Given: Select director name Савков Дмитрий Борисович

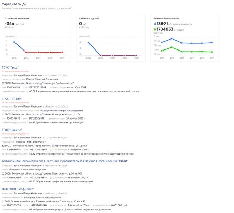Looking at the screenshot, I should [42, 79].
